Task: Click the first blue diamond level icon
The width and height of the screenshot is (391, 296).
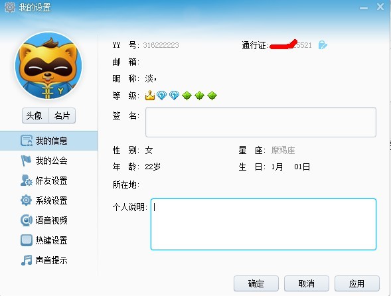Action: 161,96
